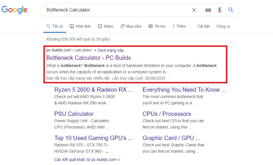Switch to the Hình ảnh tab

(x=80, y=26)
